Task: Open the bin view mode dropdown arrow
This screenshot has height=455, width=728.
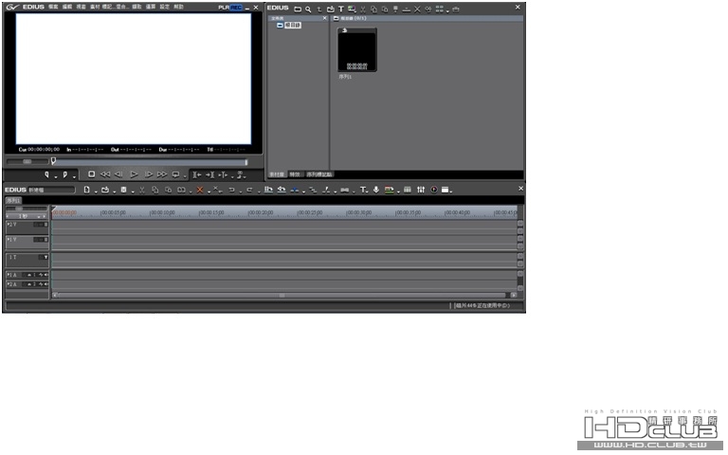Action: (447, 11)
